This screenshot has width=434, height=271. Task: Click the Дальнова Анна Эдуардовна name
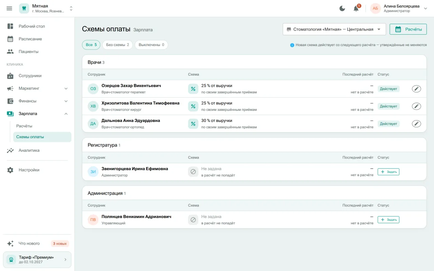pyautogui.click(x=131, y=121)
